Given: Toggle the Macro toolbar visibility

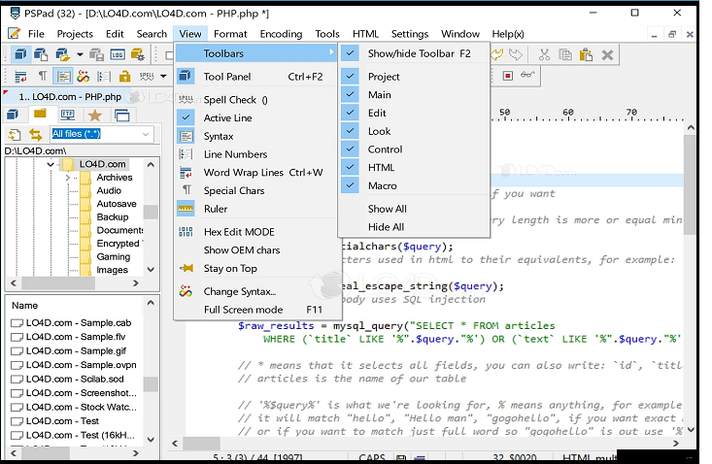Looking at the screenshot, I should pyautogui.click(x=381, y=185).
